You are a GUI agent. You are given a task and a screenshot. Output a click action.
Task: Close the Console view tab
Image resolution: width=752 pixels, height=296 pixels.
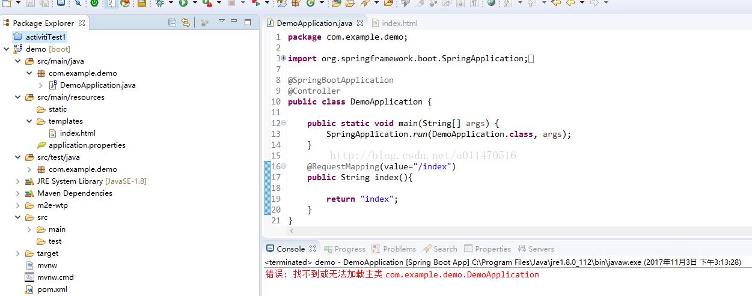(312, 249)
